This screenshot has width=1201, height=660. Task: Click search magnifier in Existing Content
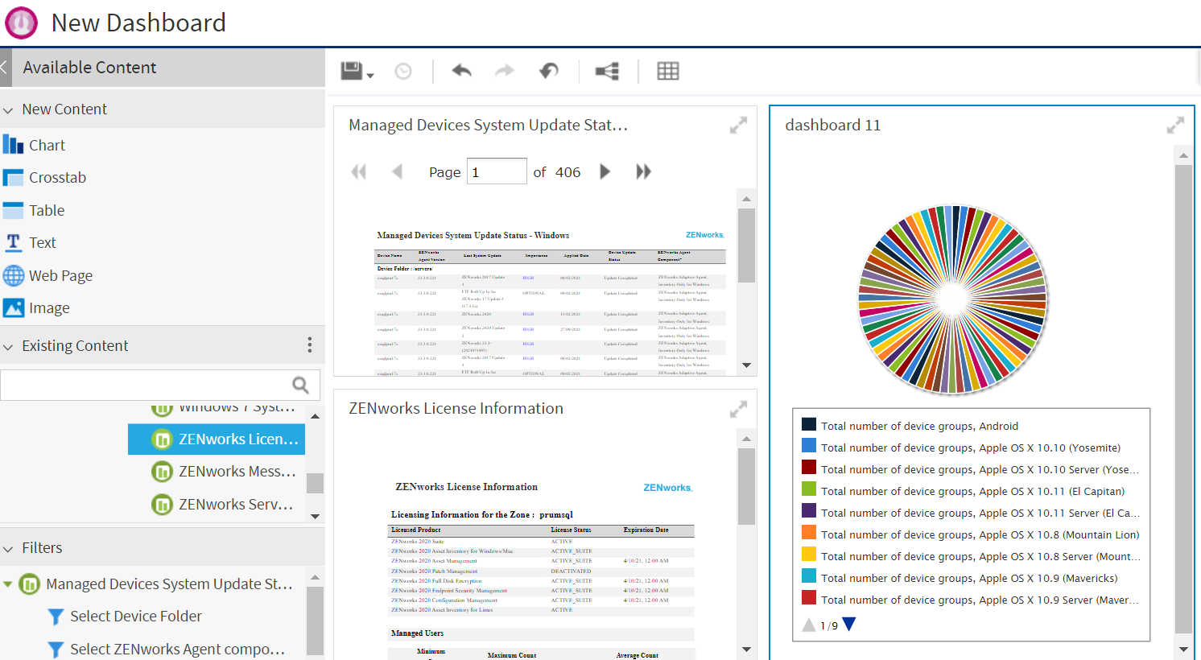300,386
